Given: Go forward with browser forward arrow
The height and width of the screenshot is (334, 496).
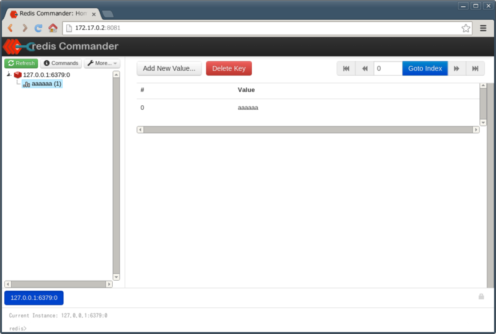Looking at the screenshot, I should point(25,28).
